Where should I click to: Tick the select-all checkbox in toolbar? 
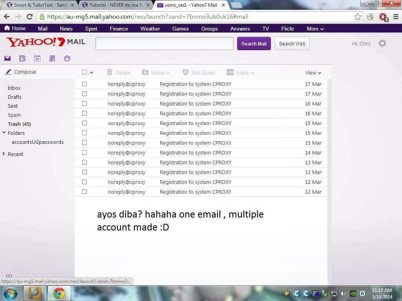(84, 72)
